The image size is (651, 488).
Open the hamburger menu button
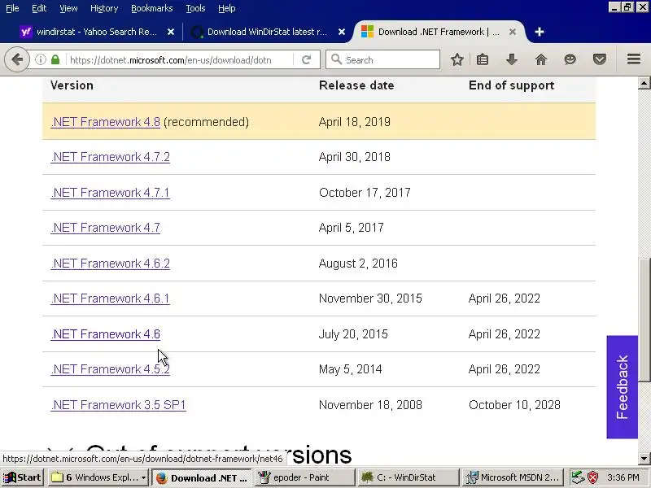pyautogui.click(x=634, y=59)
